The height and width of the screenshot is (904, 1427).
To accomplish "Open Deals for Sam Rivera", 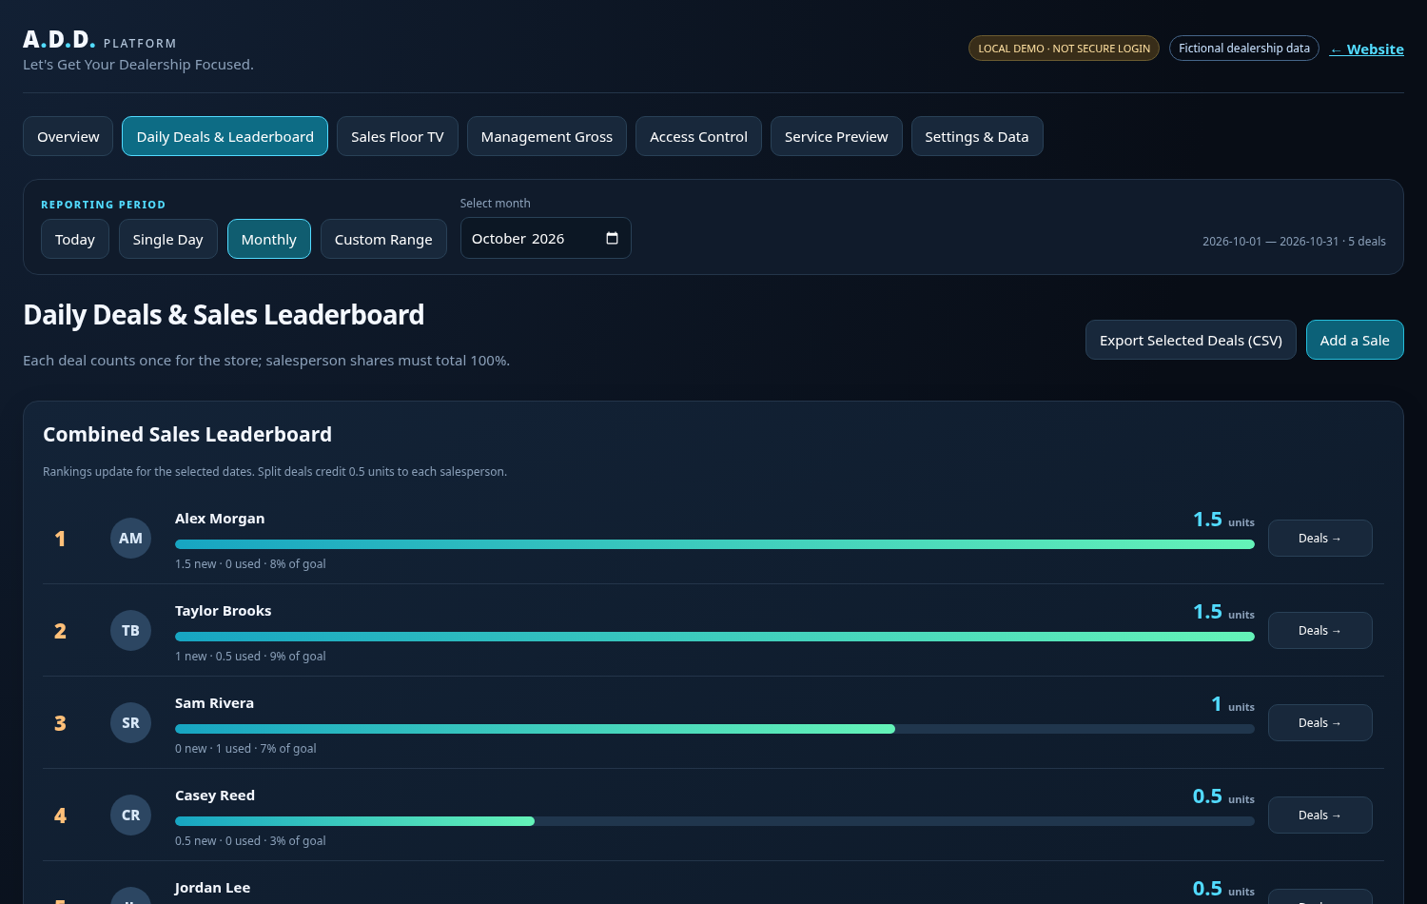I will click(x=1319, y=722).
